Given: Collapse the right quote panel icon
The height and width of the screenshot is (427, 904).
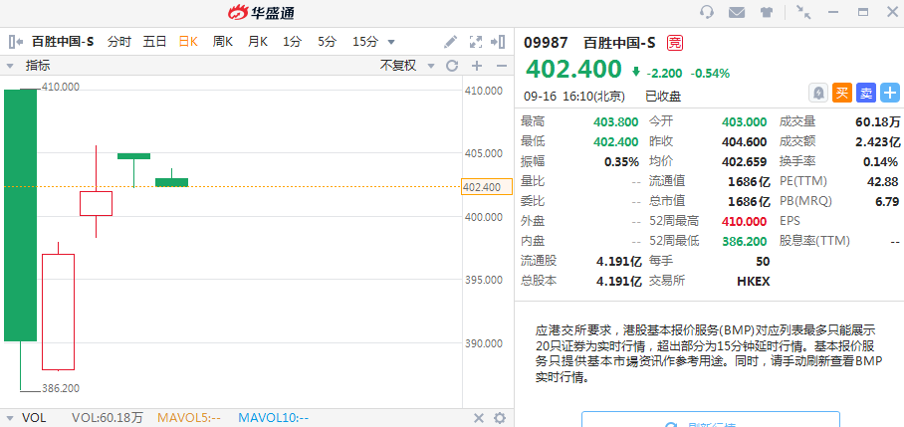Looking at the screenshot, I should (x=498, y=42).
